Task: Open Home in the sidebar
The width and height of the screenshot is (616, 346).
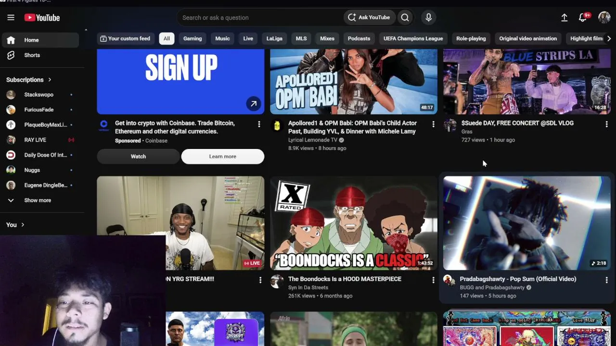Action: (x=39, y=40)
